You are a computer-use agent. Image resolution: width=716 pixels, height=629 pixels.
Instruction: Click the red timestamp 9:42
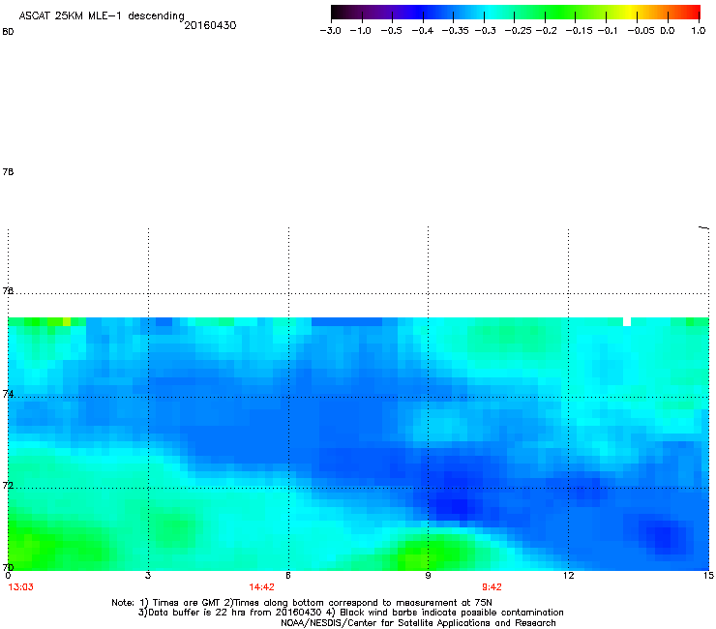(x=492, y=587)
